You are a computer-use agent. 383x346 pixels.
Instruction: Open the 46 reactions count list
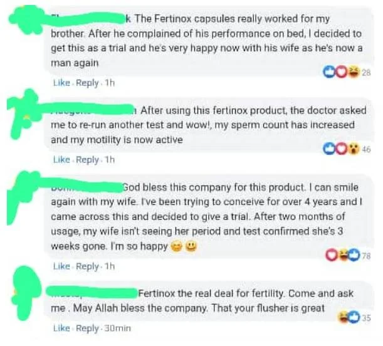click(x=367, y=149)
